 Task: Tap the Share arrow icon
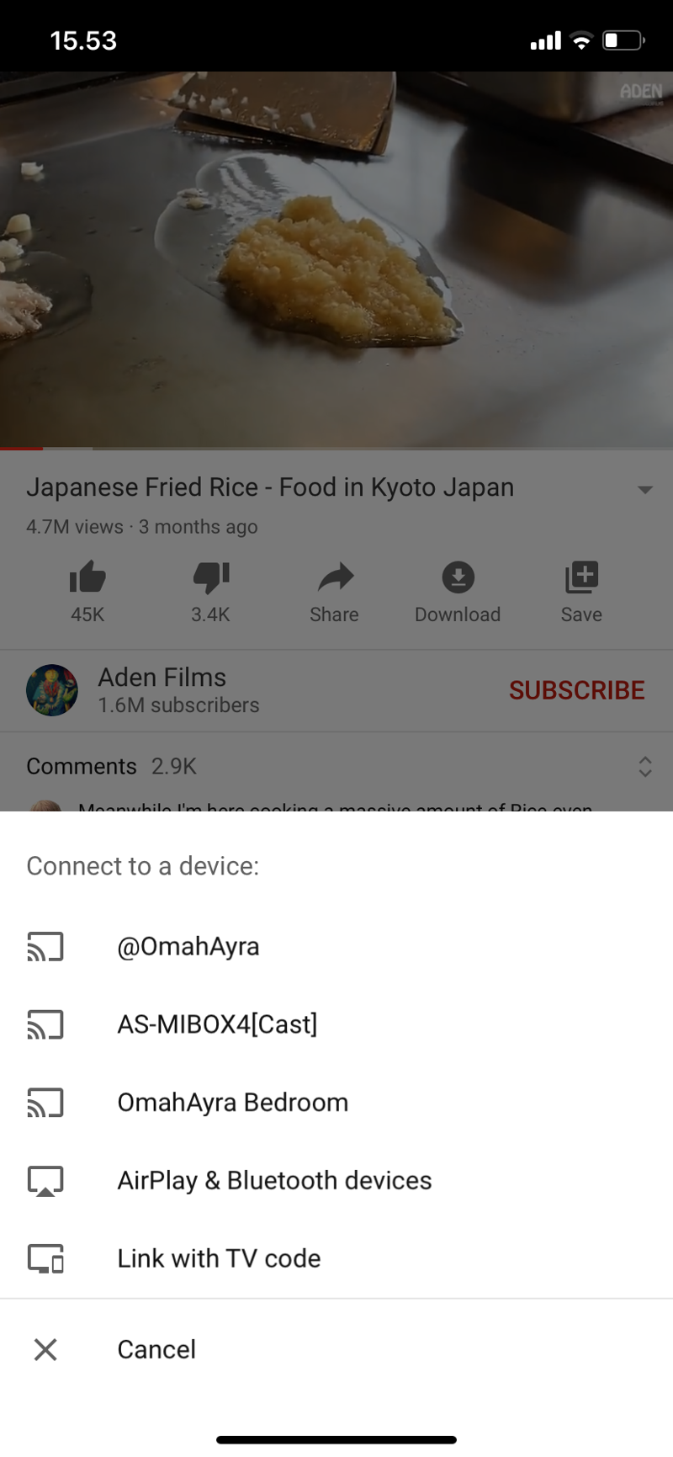point(335,577)
